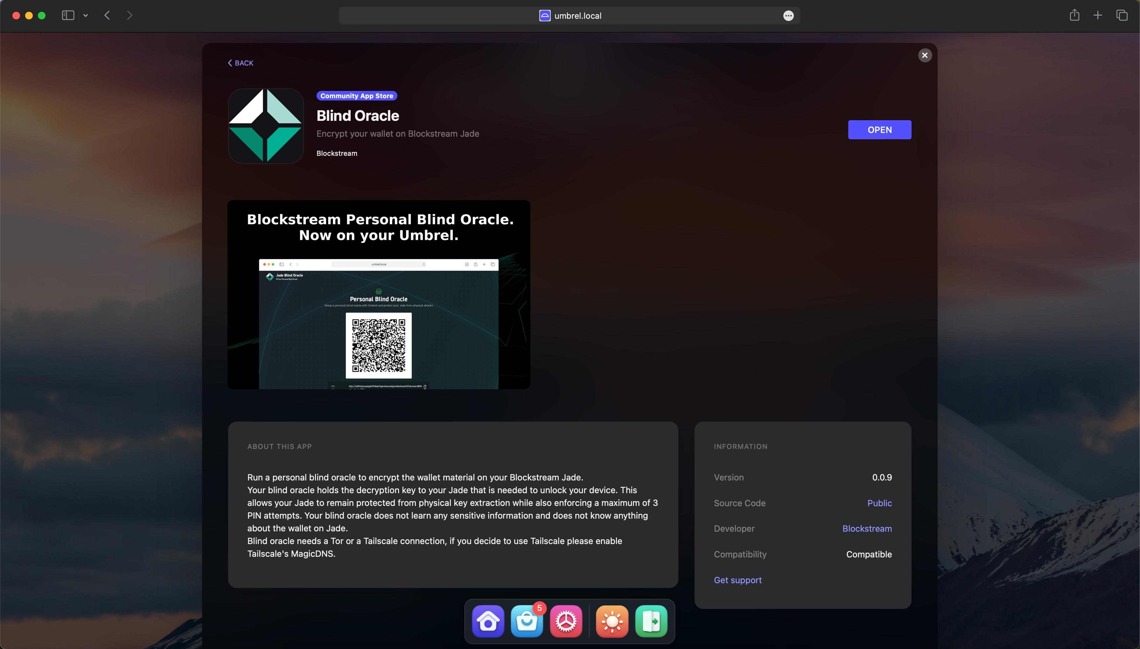Image resolution: width=1140 pixels, height=649 pixels.
Task: Click the back navigation arrow
Action: pos(107,15)
